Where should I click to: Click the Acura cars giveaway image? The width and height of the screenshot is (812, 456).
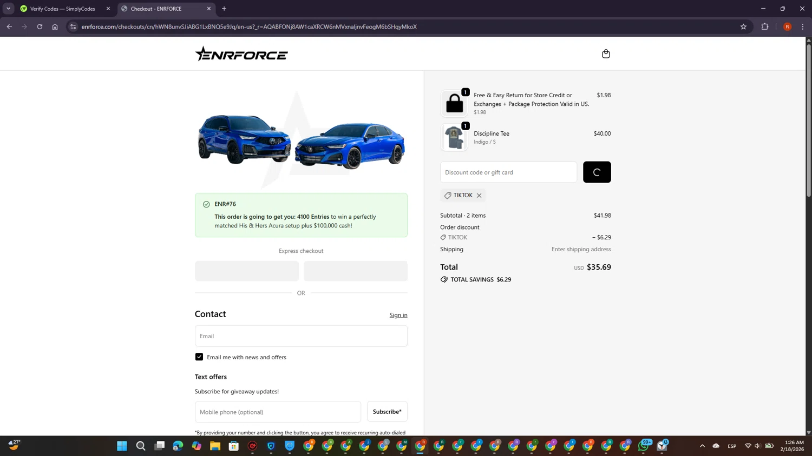click(301, 140)
